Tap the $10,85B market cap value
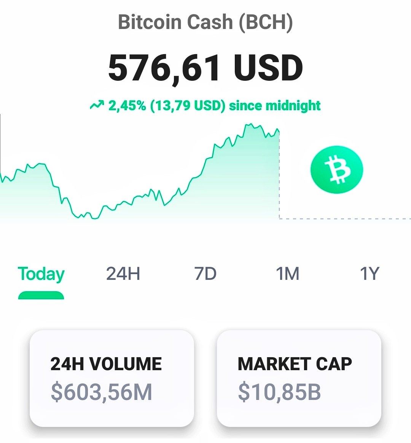 (279, 392)
